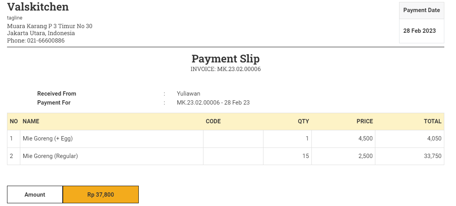
Task: Select the Mie Goreng (Regular) item
Action: (x=50, y=156)
